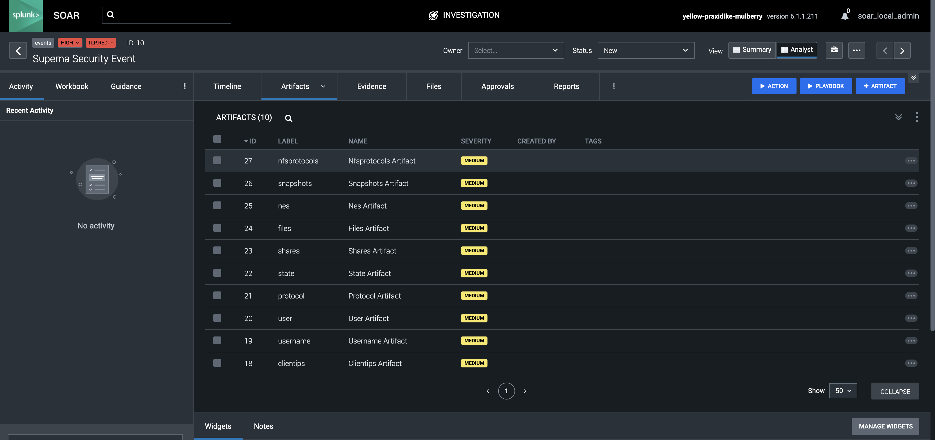
Task: Open the HIGH severity selector
Action: pyautogui.click(x=70, y=42)
